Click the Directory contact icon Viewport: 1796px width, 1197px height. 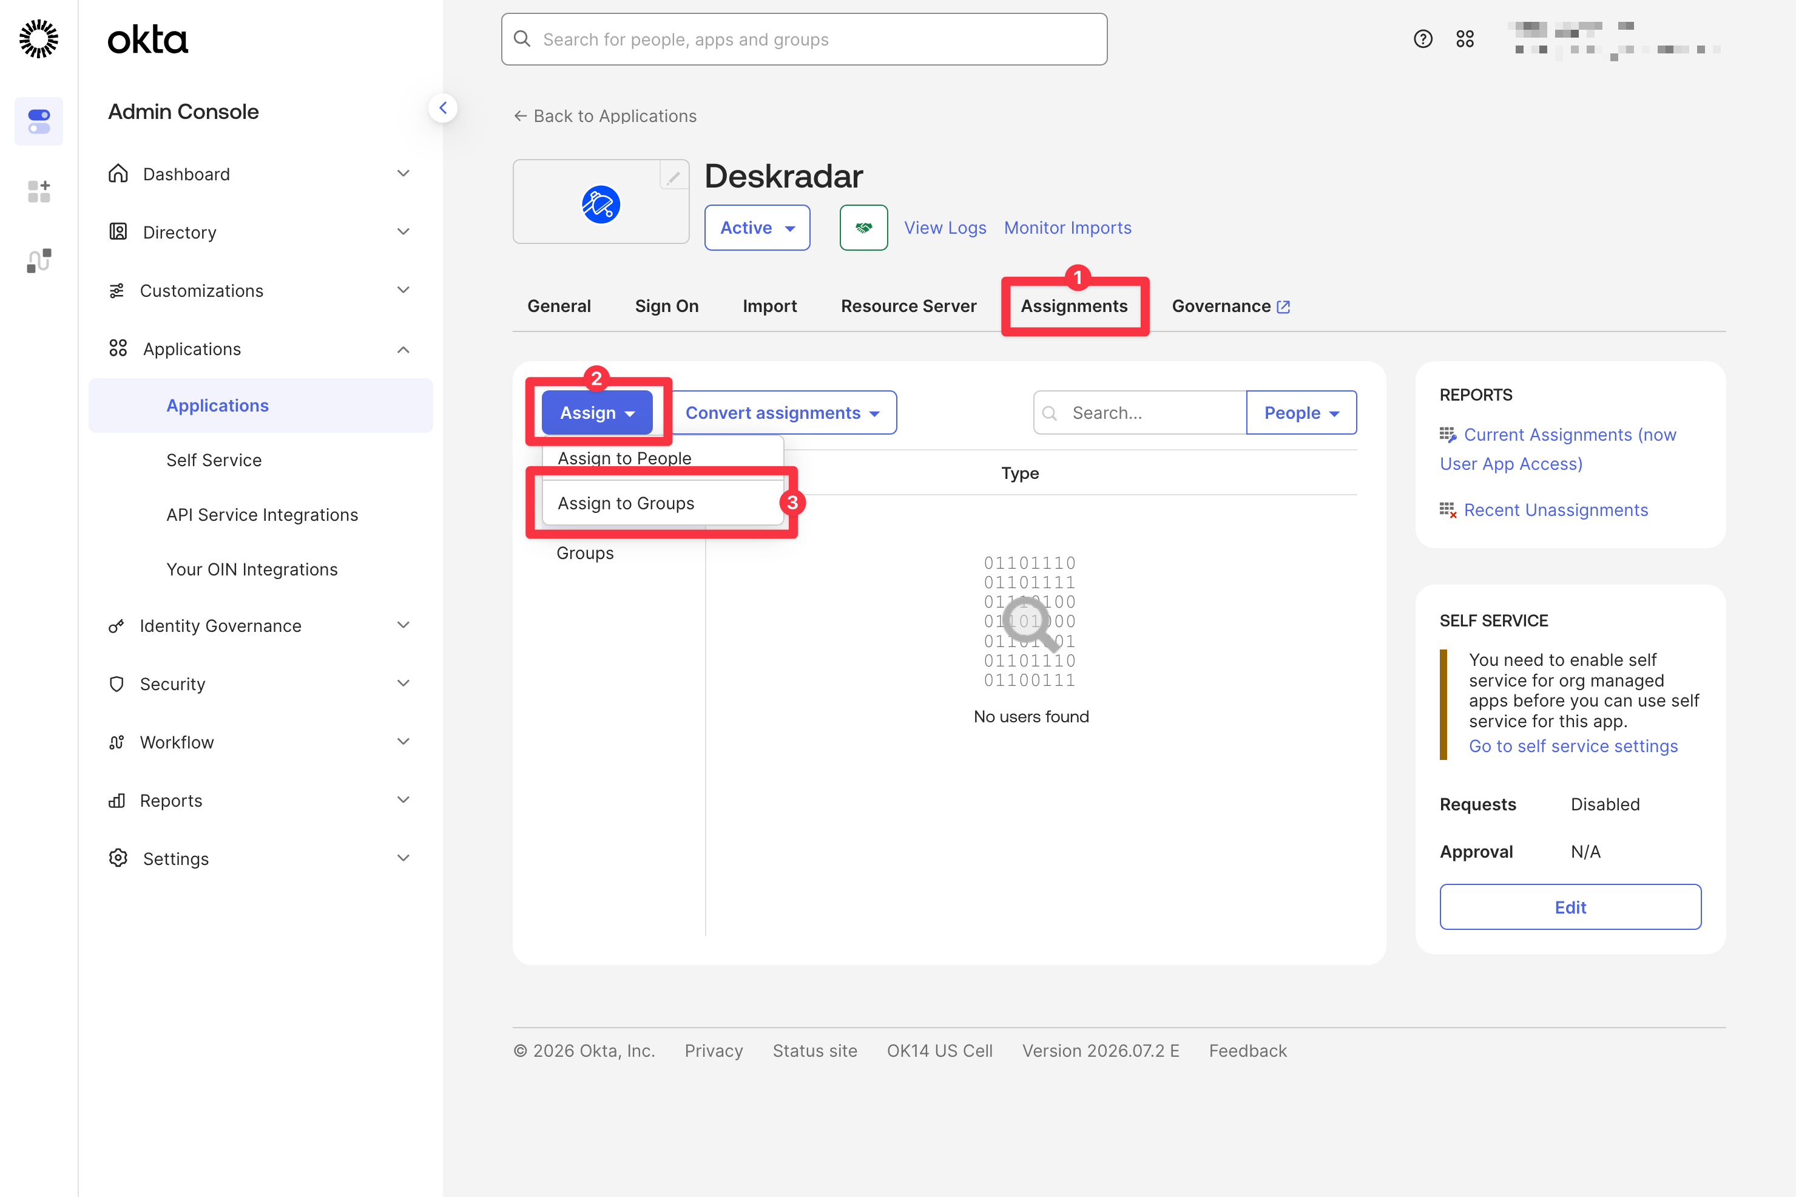(118, 231)
